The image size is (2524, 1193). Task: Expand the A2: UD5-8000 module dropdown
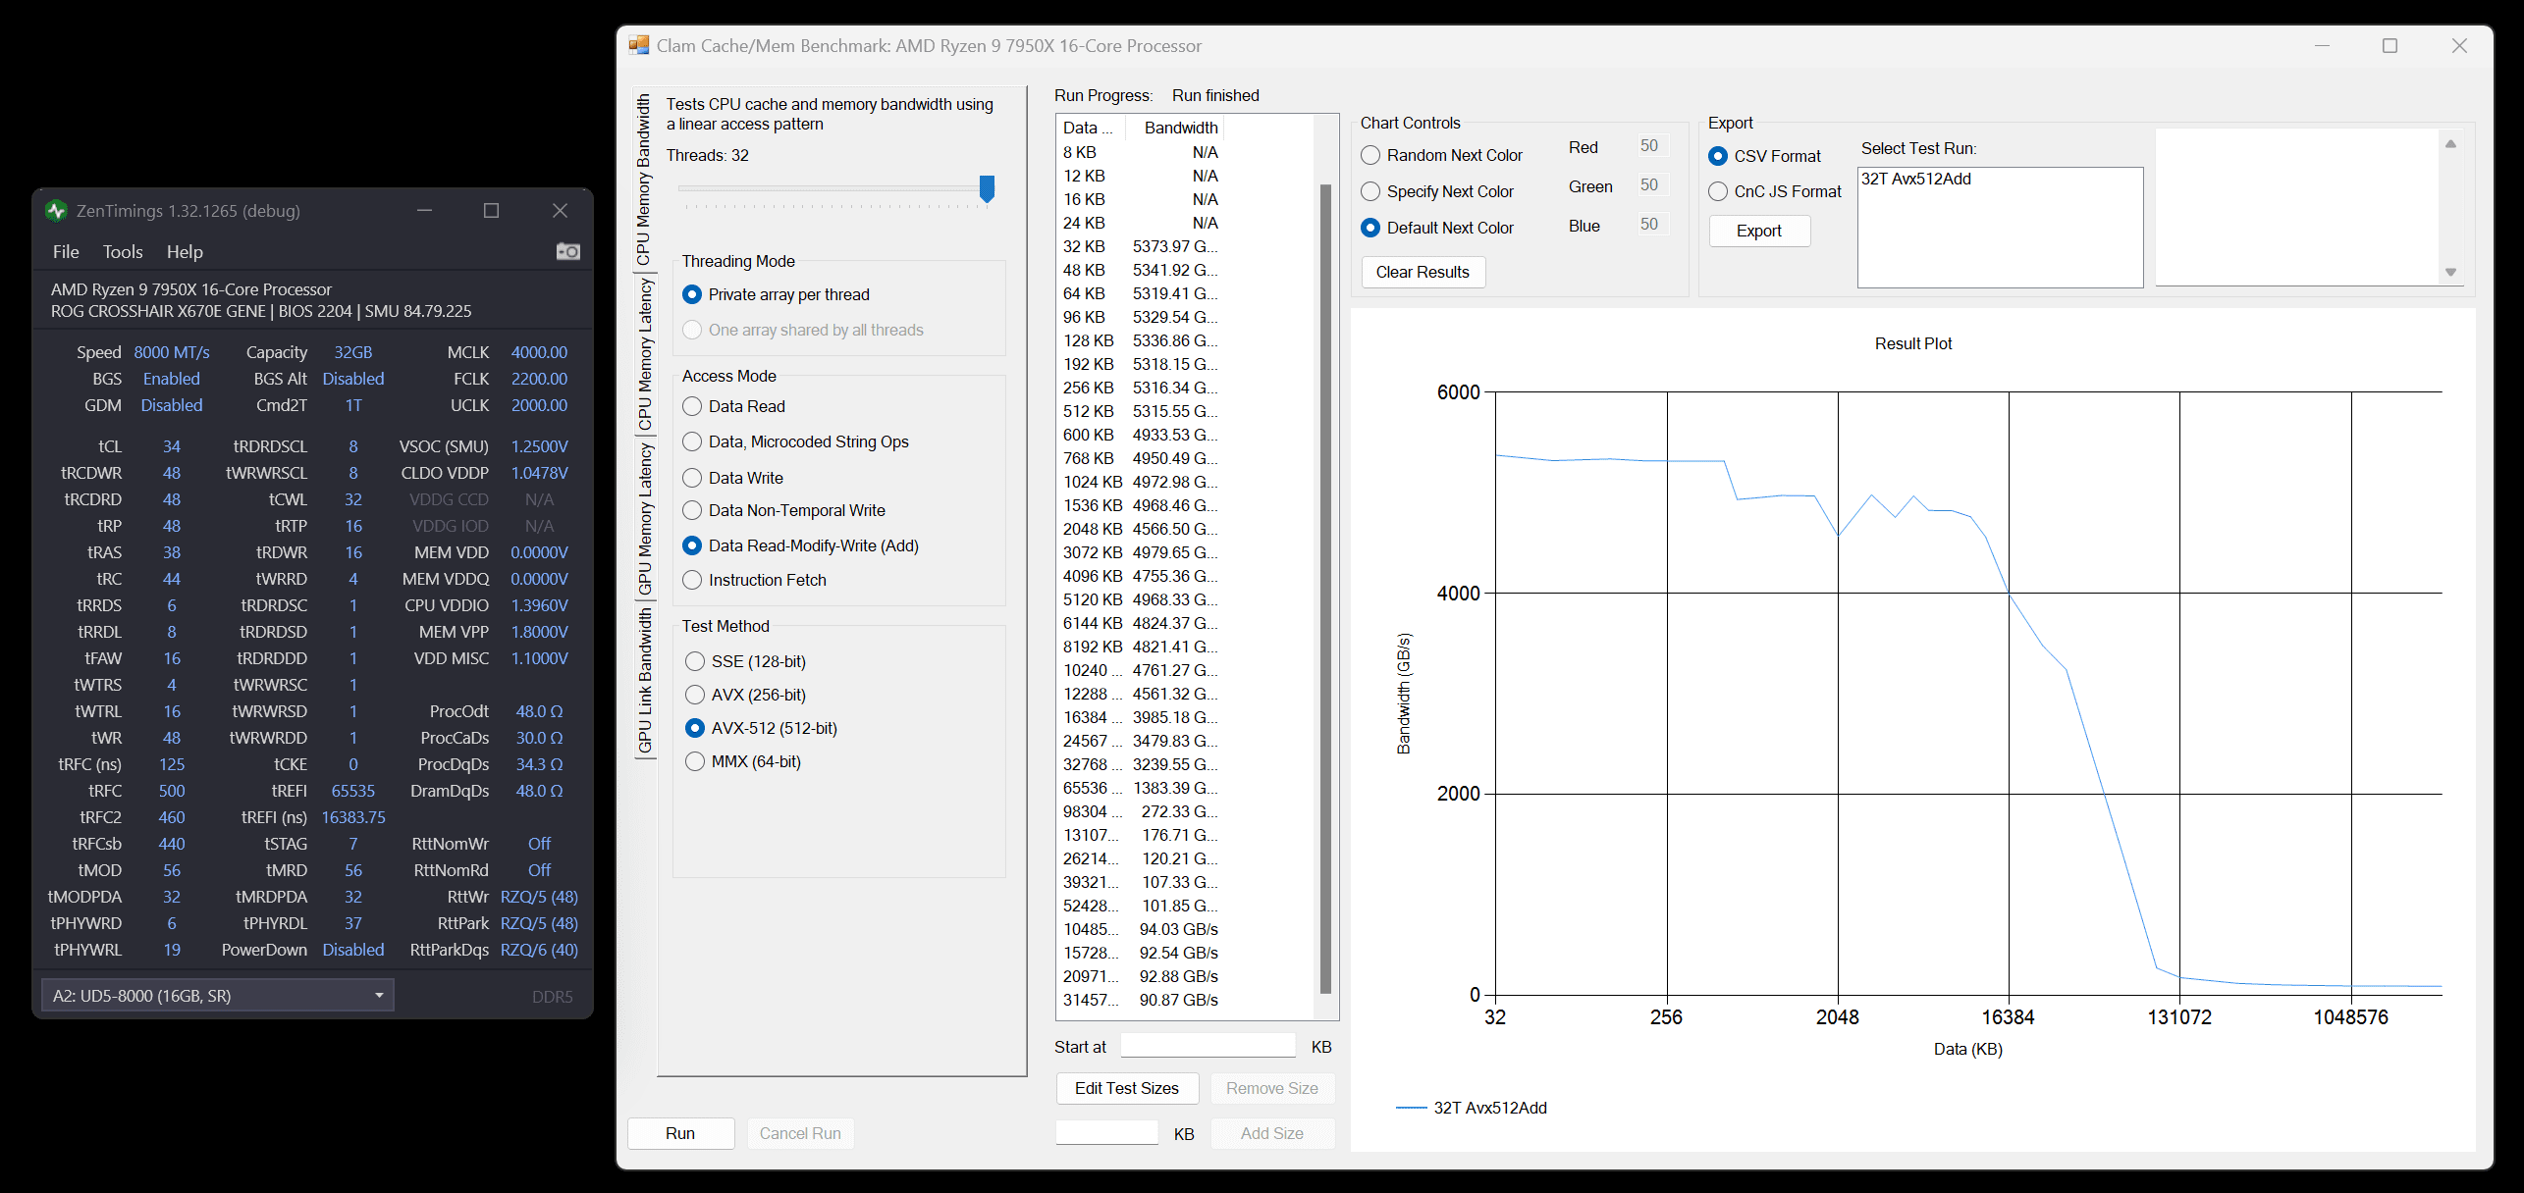click(379, 995)
